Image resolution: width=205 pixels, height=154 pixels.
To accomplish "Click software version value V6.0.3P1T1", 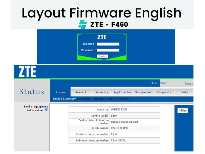I will 118,141.
